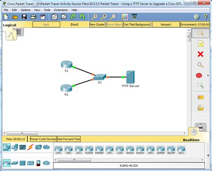Select the Wireless Devices subcategory icon
This screenshot has height=171, width=212.
(x=30, y=163)
